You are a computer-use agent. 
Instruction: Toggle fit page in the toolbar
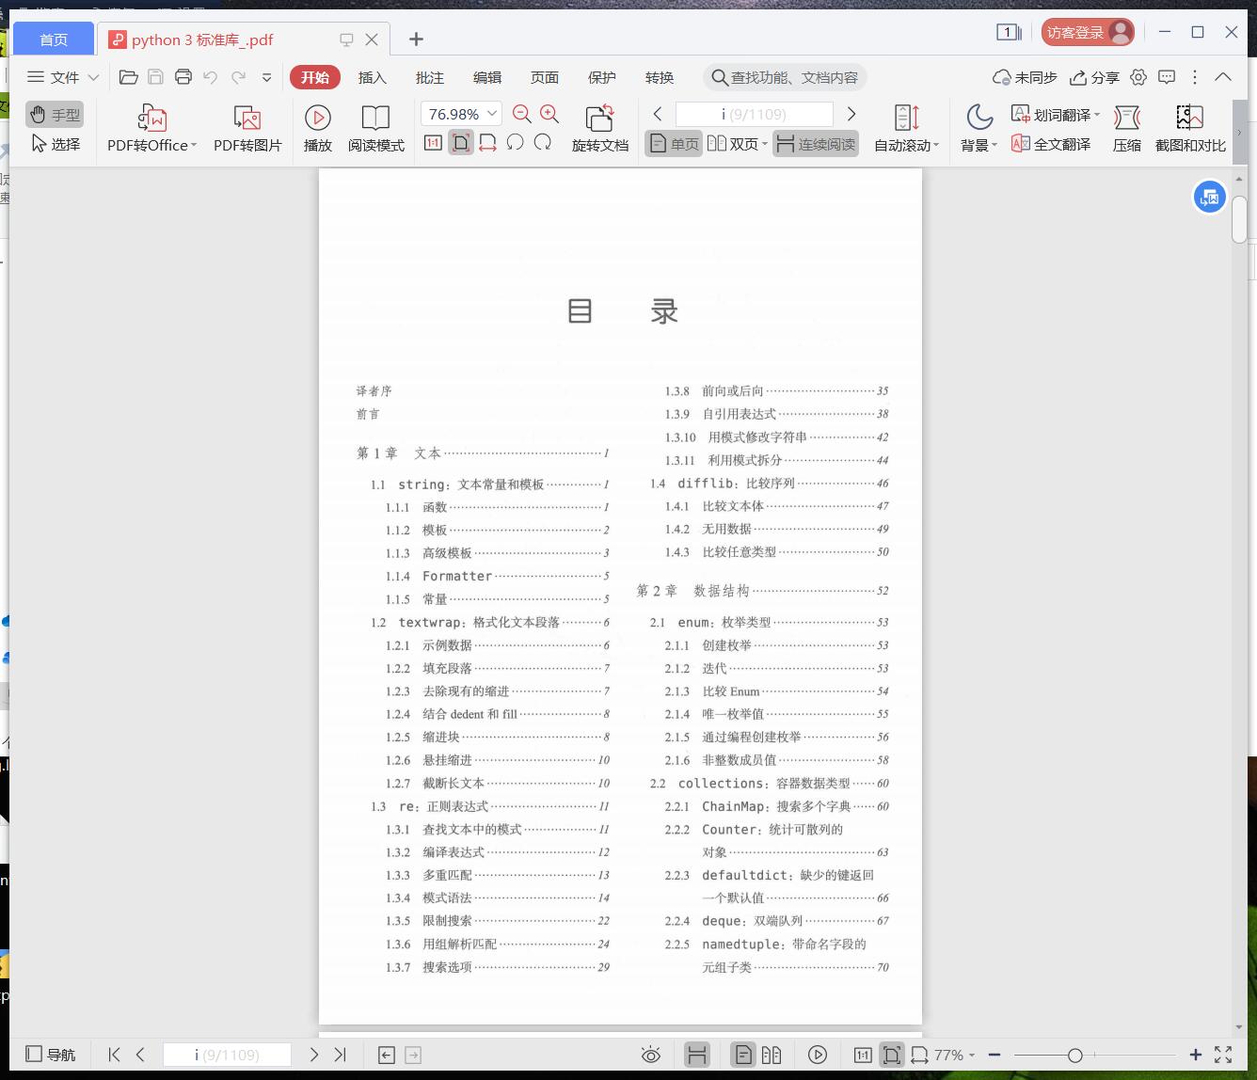[461, 143]
